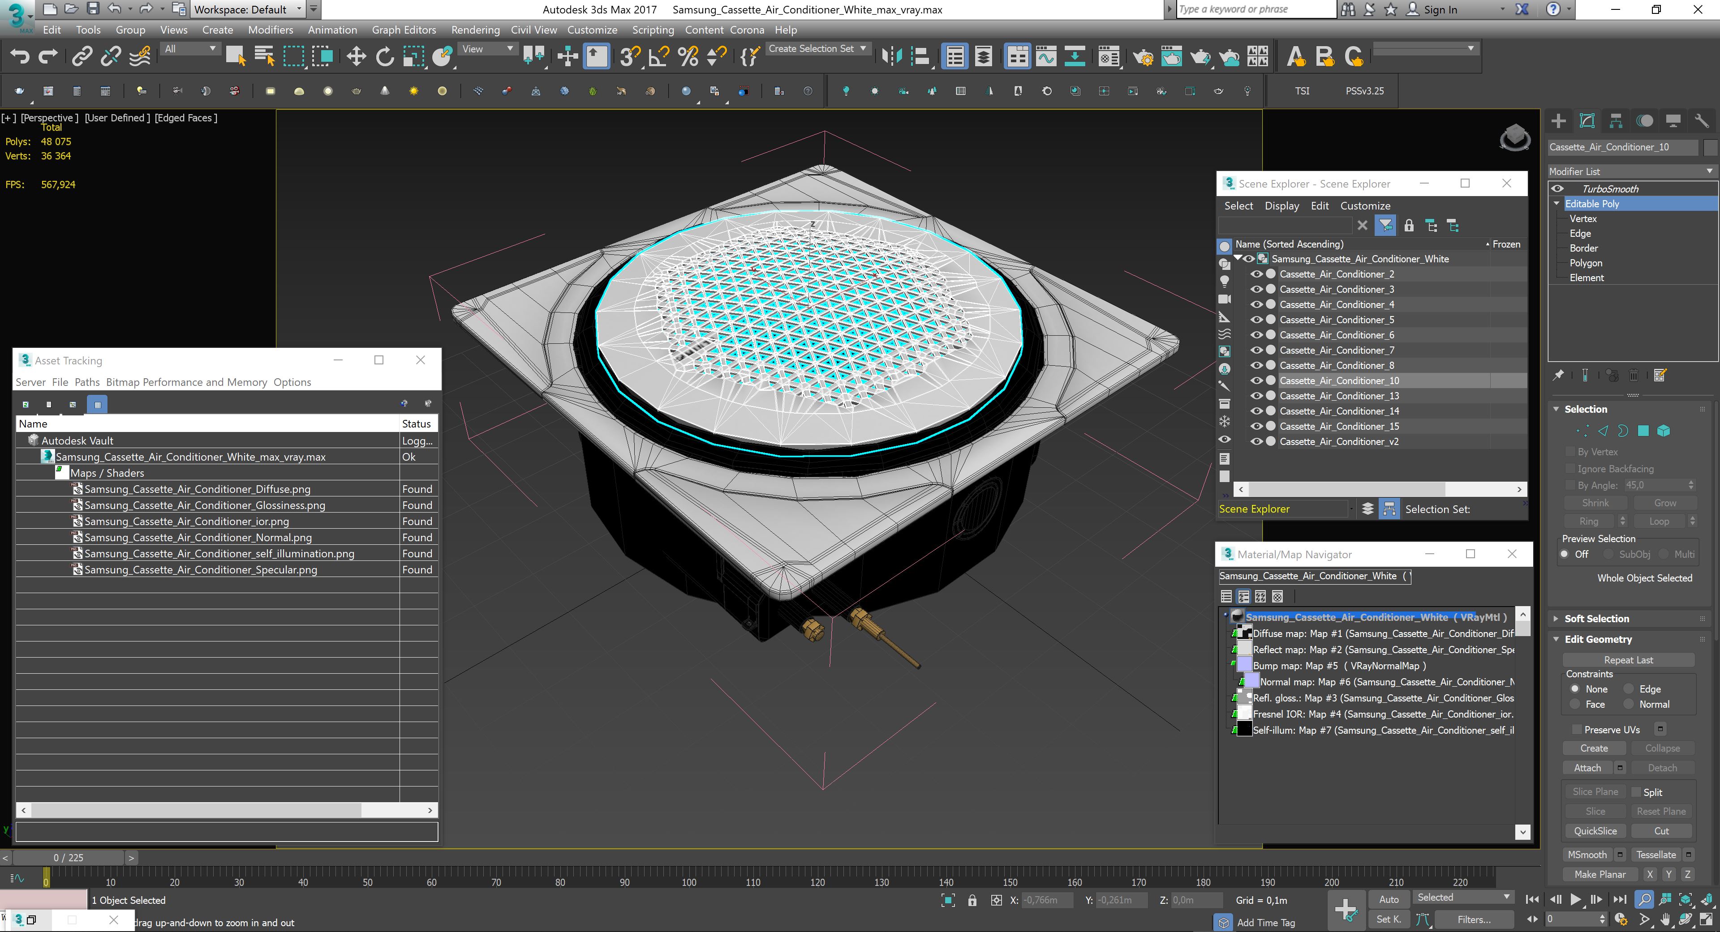The width and height of the screenshot is (1720, 932).
Task: Enable Ignore Backfacing checkbox
Action: coord(1570,468)
